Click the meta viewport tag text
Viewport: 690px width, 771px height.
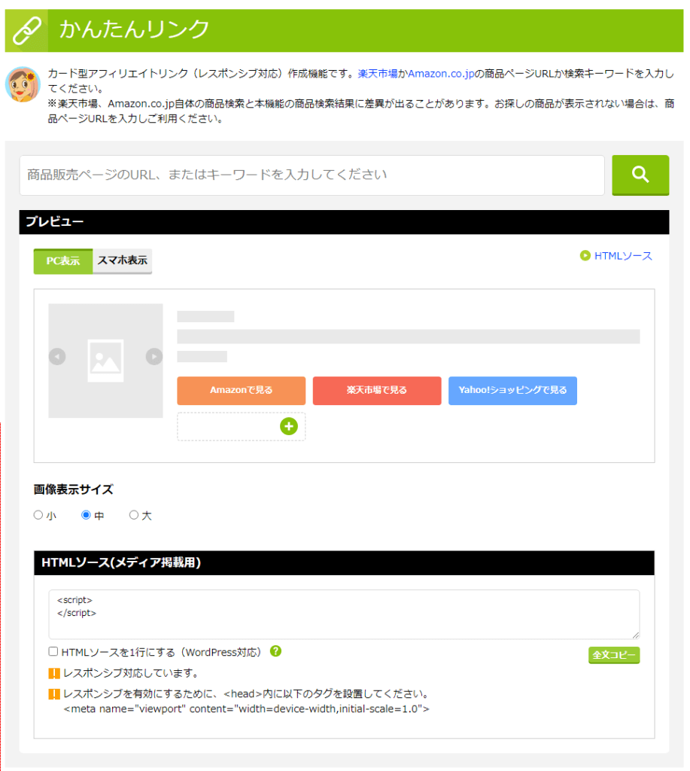tap(246, 709)
